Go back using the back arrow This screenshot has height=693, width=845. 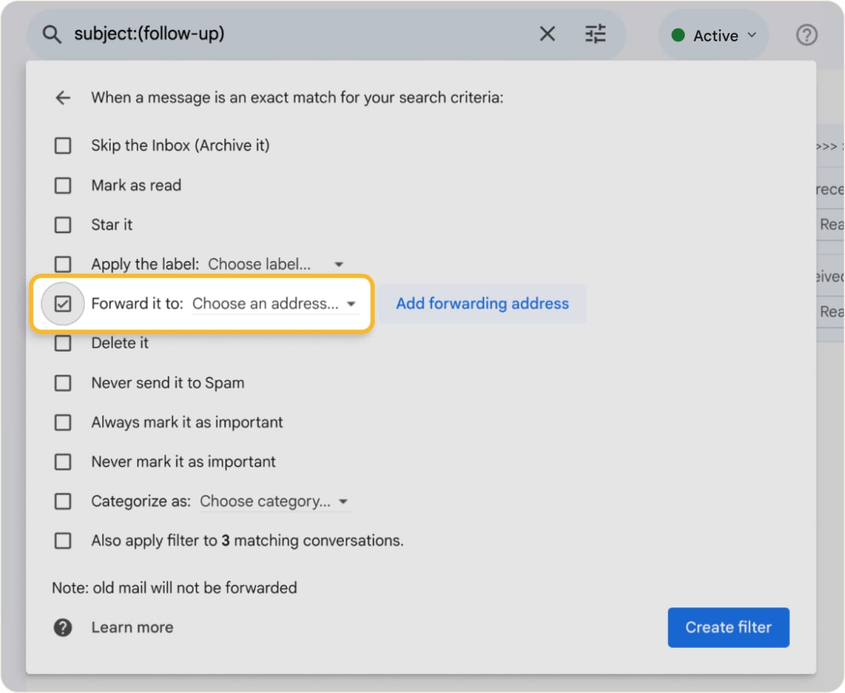tap(63, 98)
